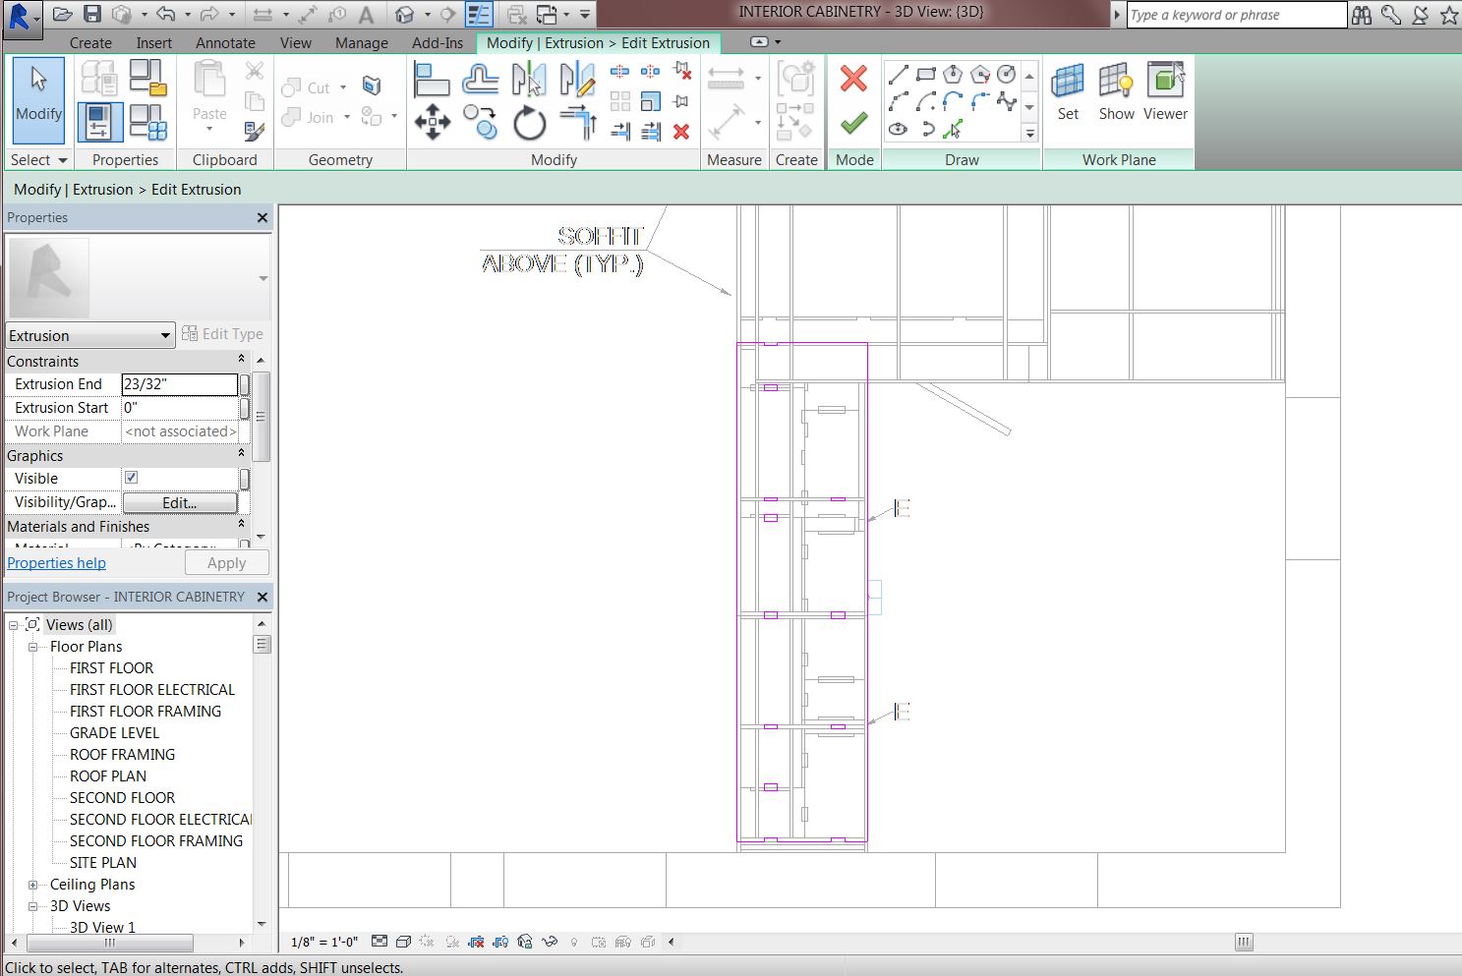This screenshot has height=976, width=1462.
Task: Cancel editing with the red X in Mode panel
Action: pos(852,78)
